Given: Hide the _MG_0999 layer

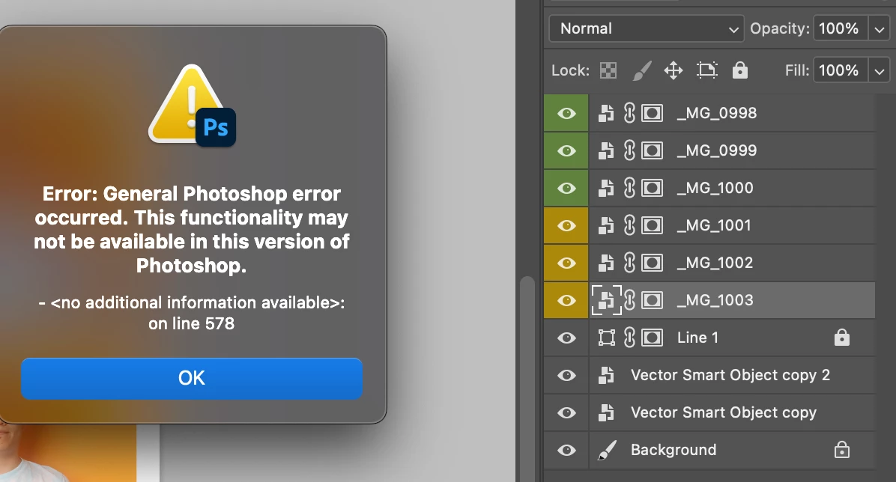Looking at the screenshot, I should (566, 150).
